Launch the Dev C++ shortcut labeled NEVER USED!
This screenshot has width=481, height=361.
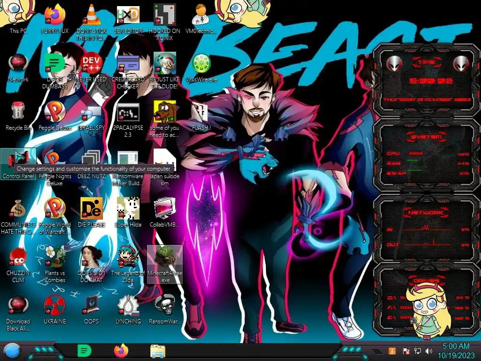[x=92, y=67]
